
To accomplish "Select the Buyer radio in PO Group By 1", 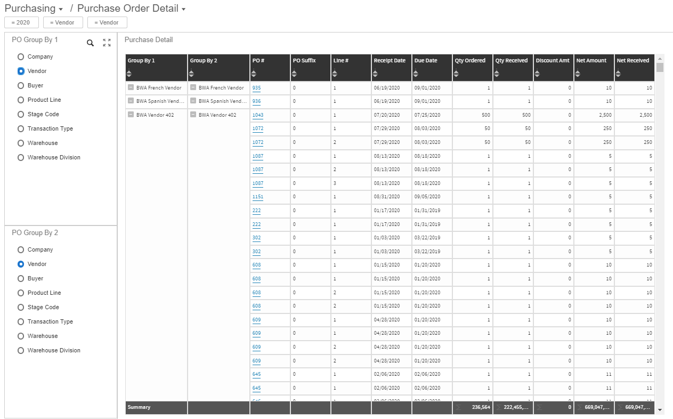I will [21, 85].
